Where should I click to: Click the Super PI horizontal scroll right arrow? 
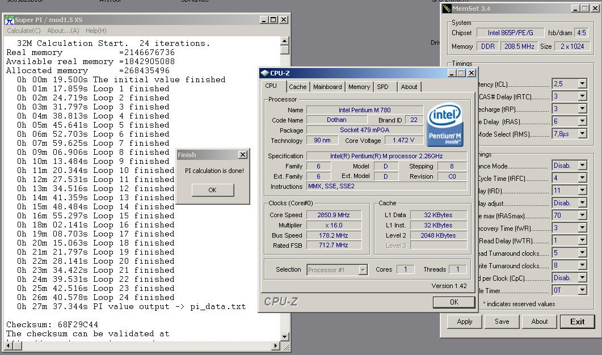click(276, 346)
